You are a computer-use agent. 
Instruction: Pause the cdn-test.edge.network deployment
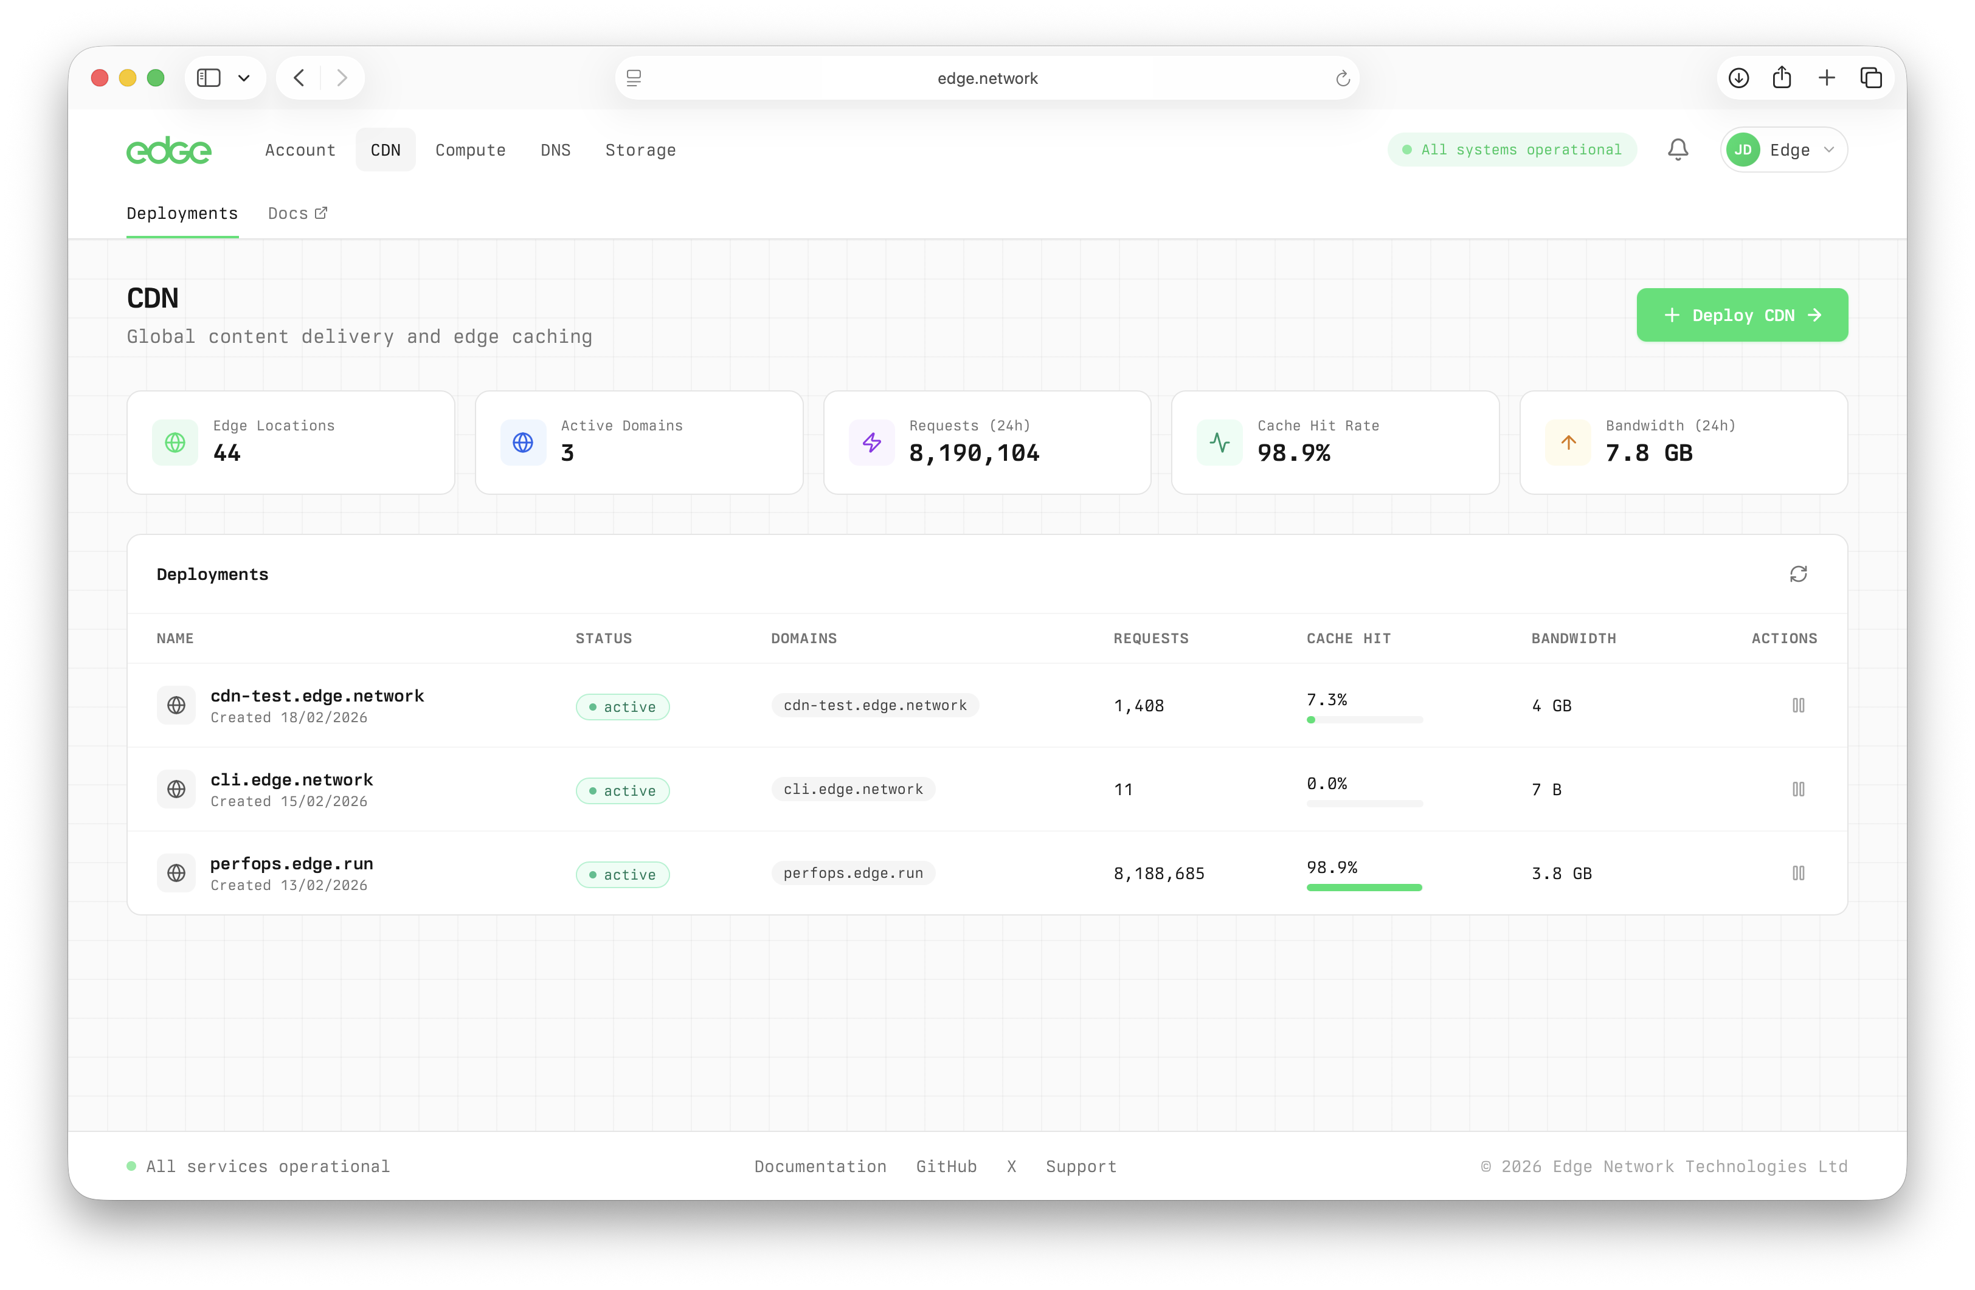(1799, 705)
